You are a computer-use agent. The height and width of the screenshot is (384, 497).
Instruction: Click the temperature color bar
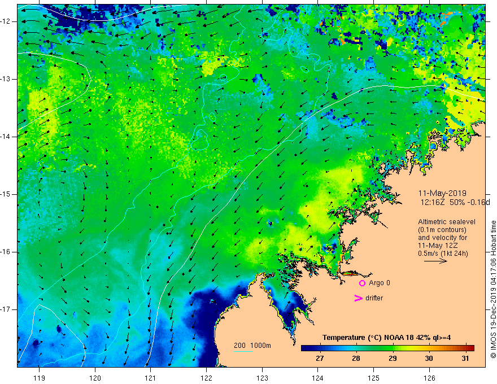[x=387, y=348]
